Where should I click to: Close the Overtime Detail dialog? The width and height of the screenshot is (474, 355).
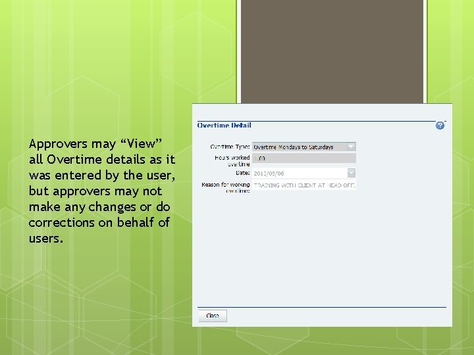click(213, 316)
